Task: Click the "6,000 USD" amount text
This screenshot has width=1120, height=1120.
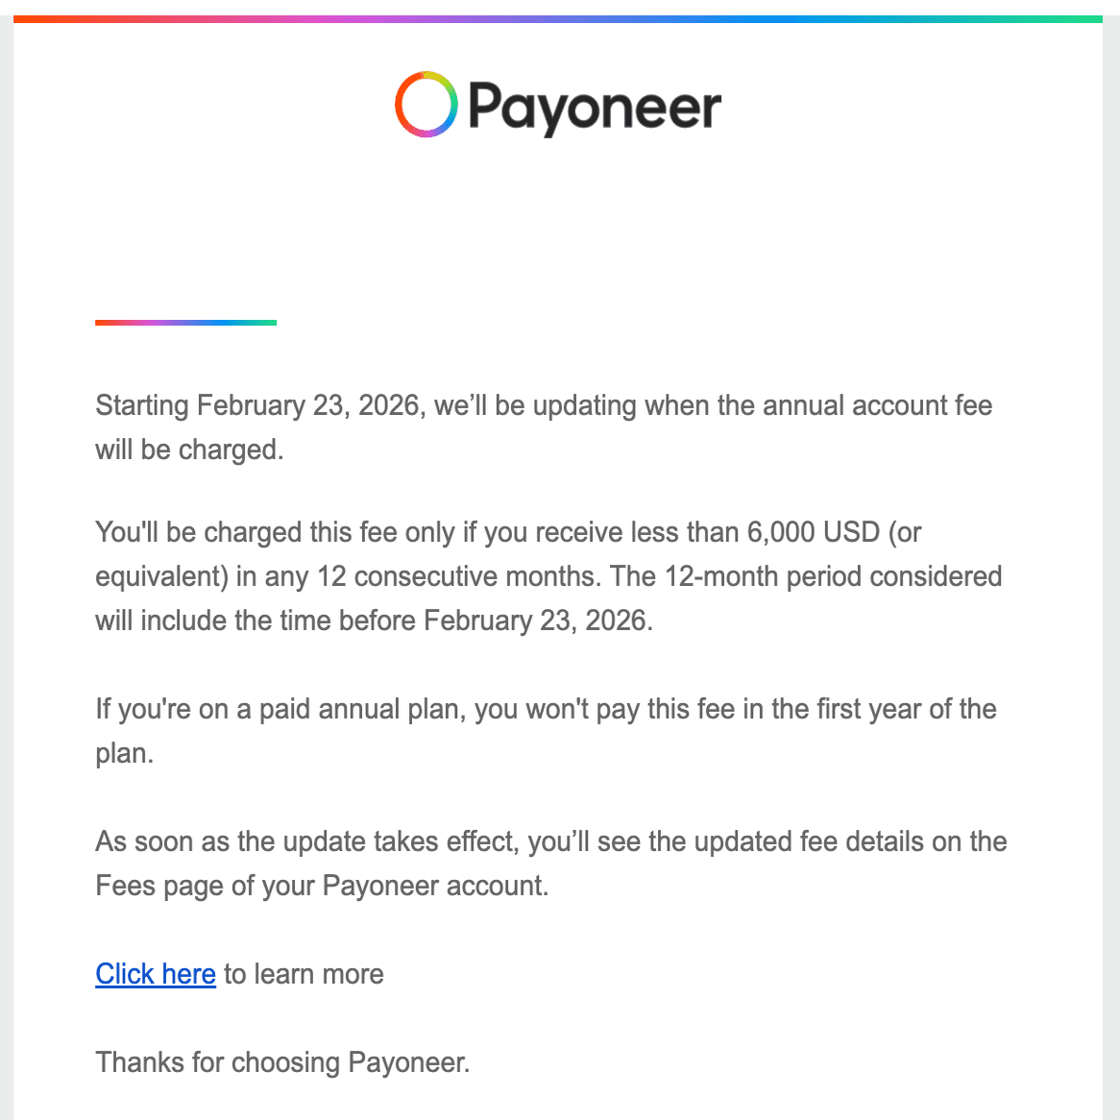Action: [x=814, y=532]
